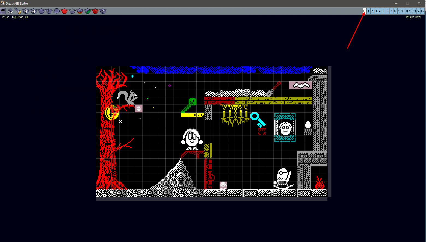Click the half-green teapot icon
Viewport: 426px width, 242px height.
(x=87, y=11)
